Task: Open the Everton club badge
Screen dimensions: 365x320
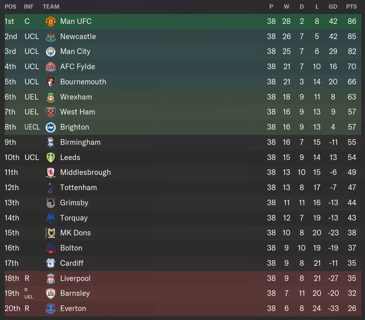Action: pos(50,308)
